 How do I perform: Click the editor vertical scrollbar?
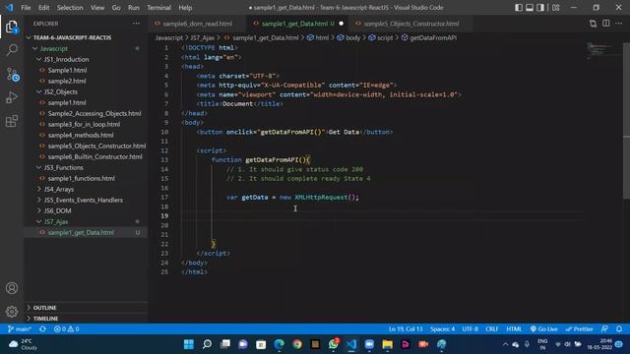[626, 120]
